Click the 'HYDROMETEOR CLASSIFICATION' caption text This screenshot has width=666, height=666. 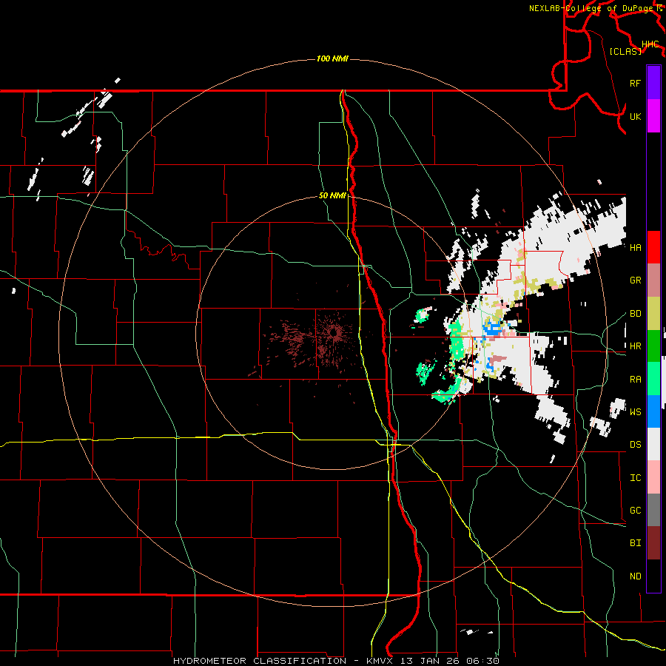click(260, 661)
